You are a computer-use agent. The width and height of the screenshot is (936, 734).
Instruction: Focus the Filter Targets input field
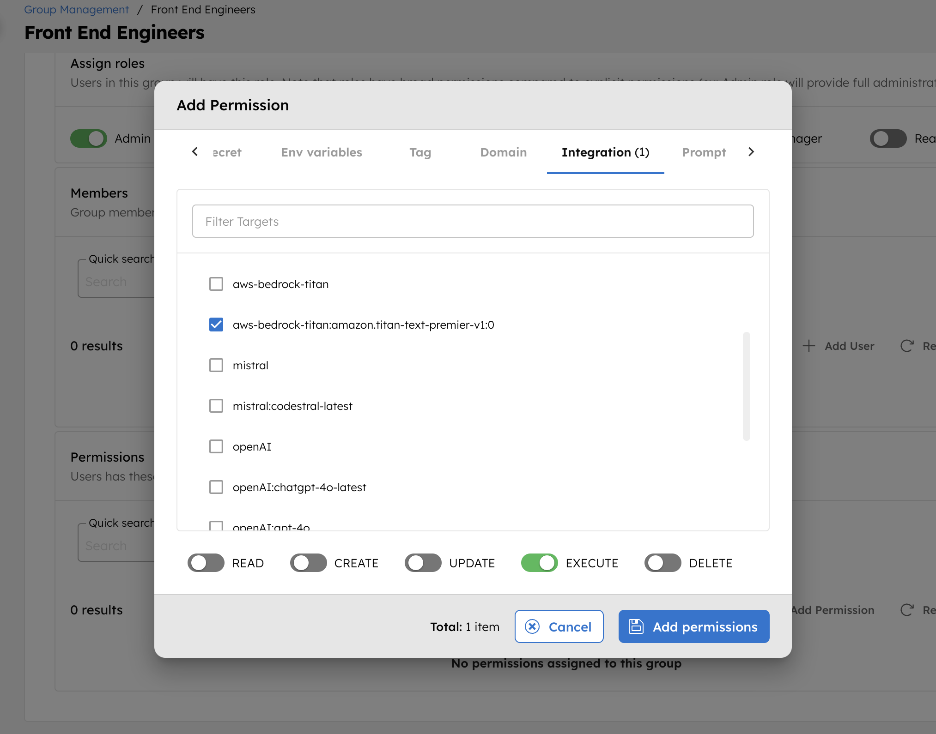[x=473, y=221]
